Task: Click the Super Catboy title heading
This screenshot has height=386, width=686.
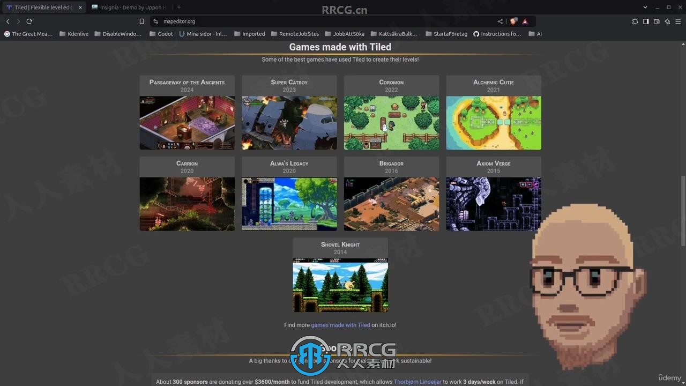Action: pos(289,82)
